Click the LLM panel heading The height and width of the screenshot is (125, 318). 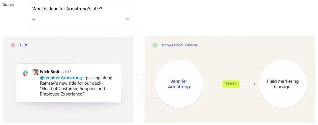[24, 45]
